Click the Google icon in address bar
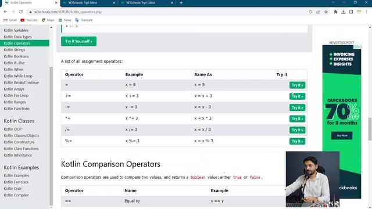 (x=310, y=12)
